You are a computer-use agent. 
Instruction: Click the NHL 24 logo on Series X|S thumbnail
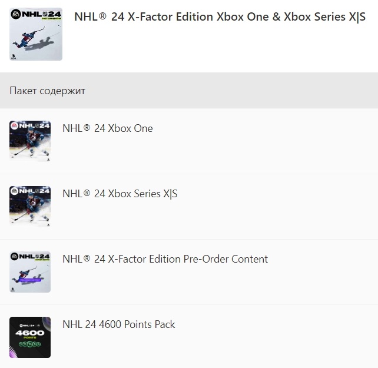(x=30, y=191)
